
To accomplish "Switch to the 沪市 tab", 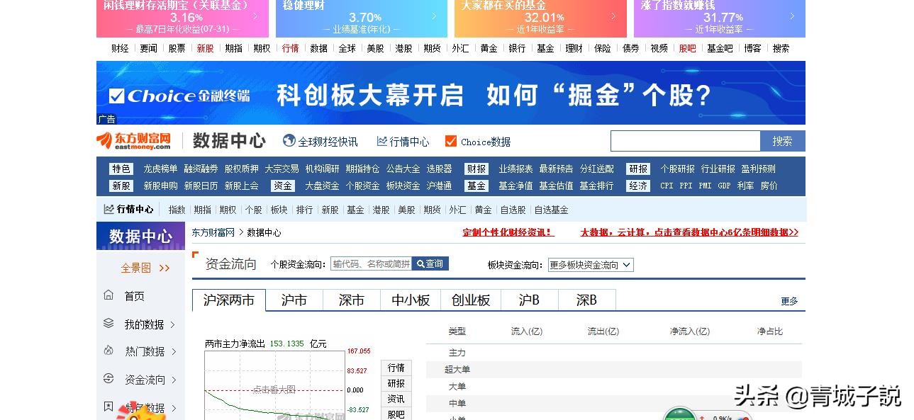I will [294, 300].
